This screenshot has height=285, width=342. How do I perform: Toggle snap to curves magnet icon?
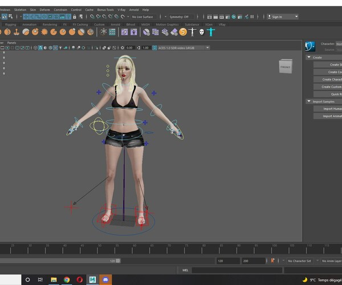coord(99,17)
